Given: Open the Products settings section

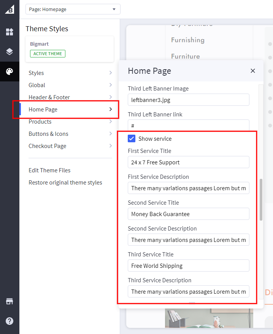Looking at the screenshot, I should 70,122.
